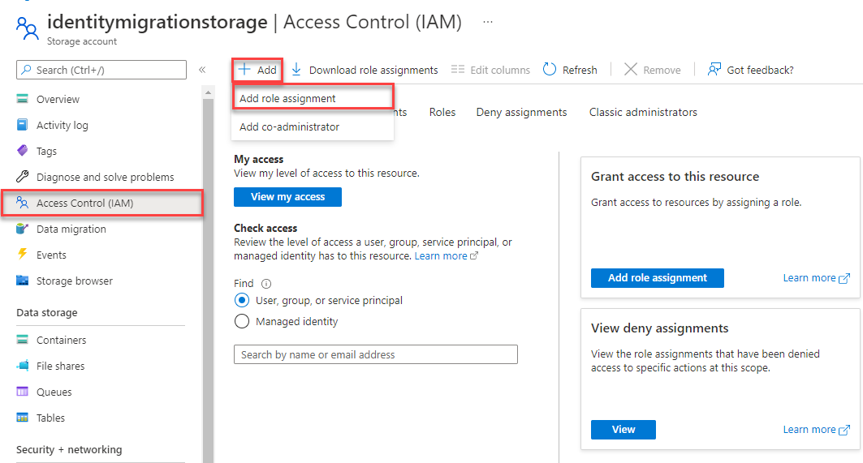
Task: Switch to the Classic administrators tab
Action: coord(643,112)
